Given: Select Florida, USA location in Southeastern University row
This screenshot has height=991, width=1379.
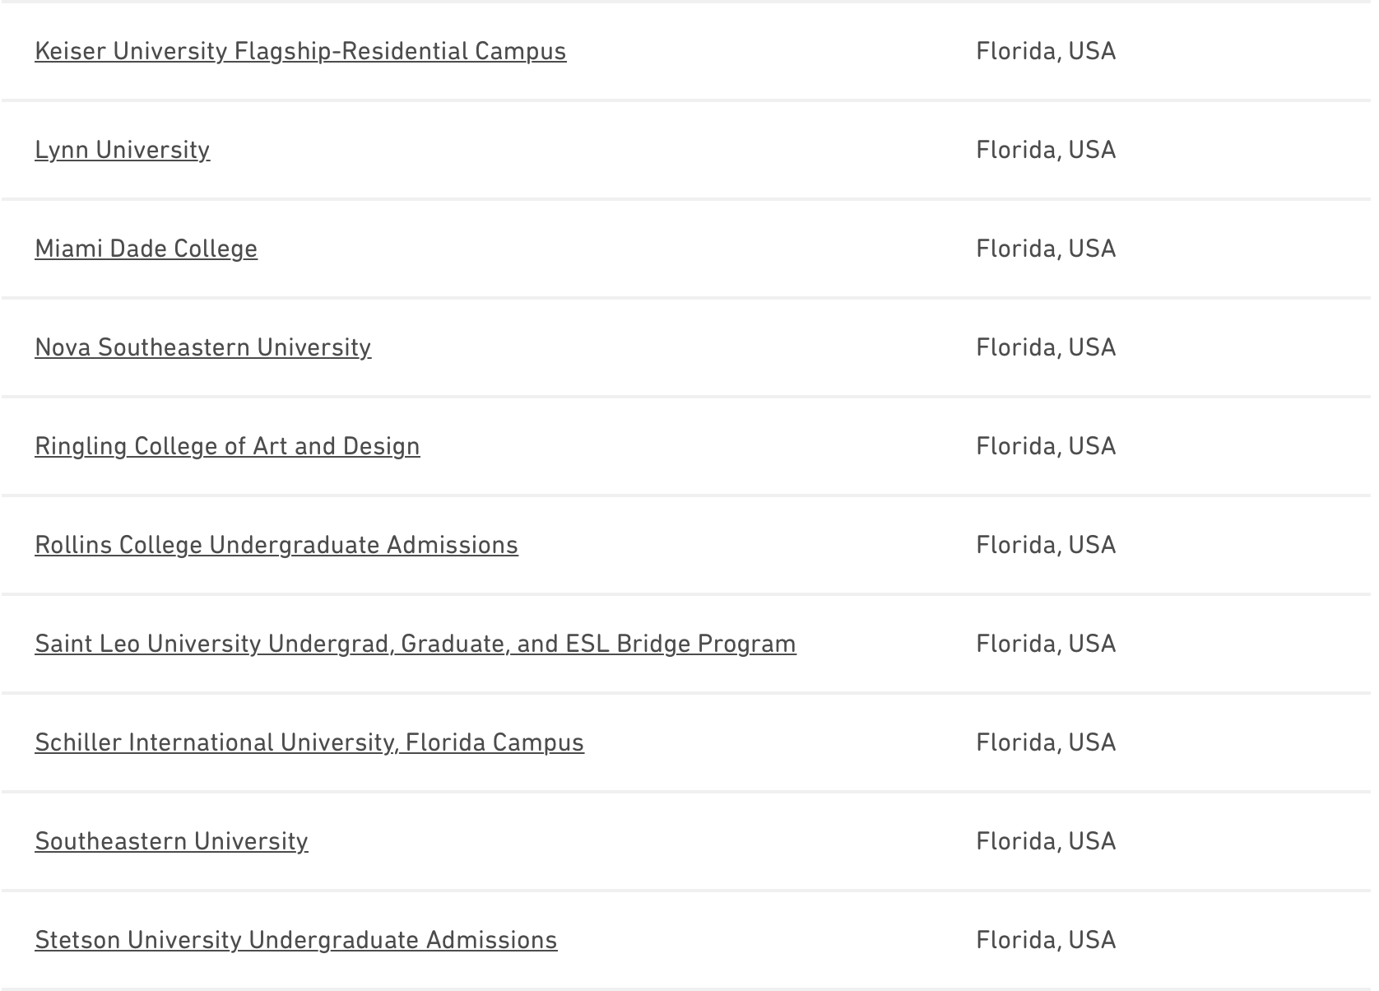Looking at the screenshot, I should (x=1046, y=841).
